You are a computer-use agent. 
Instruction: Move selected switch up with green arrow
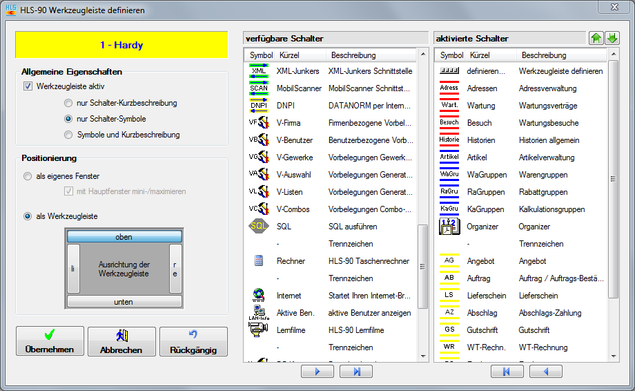596,39
